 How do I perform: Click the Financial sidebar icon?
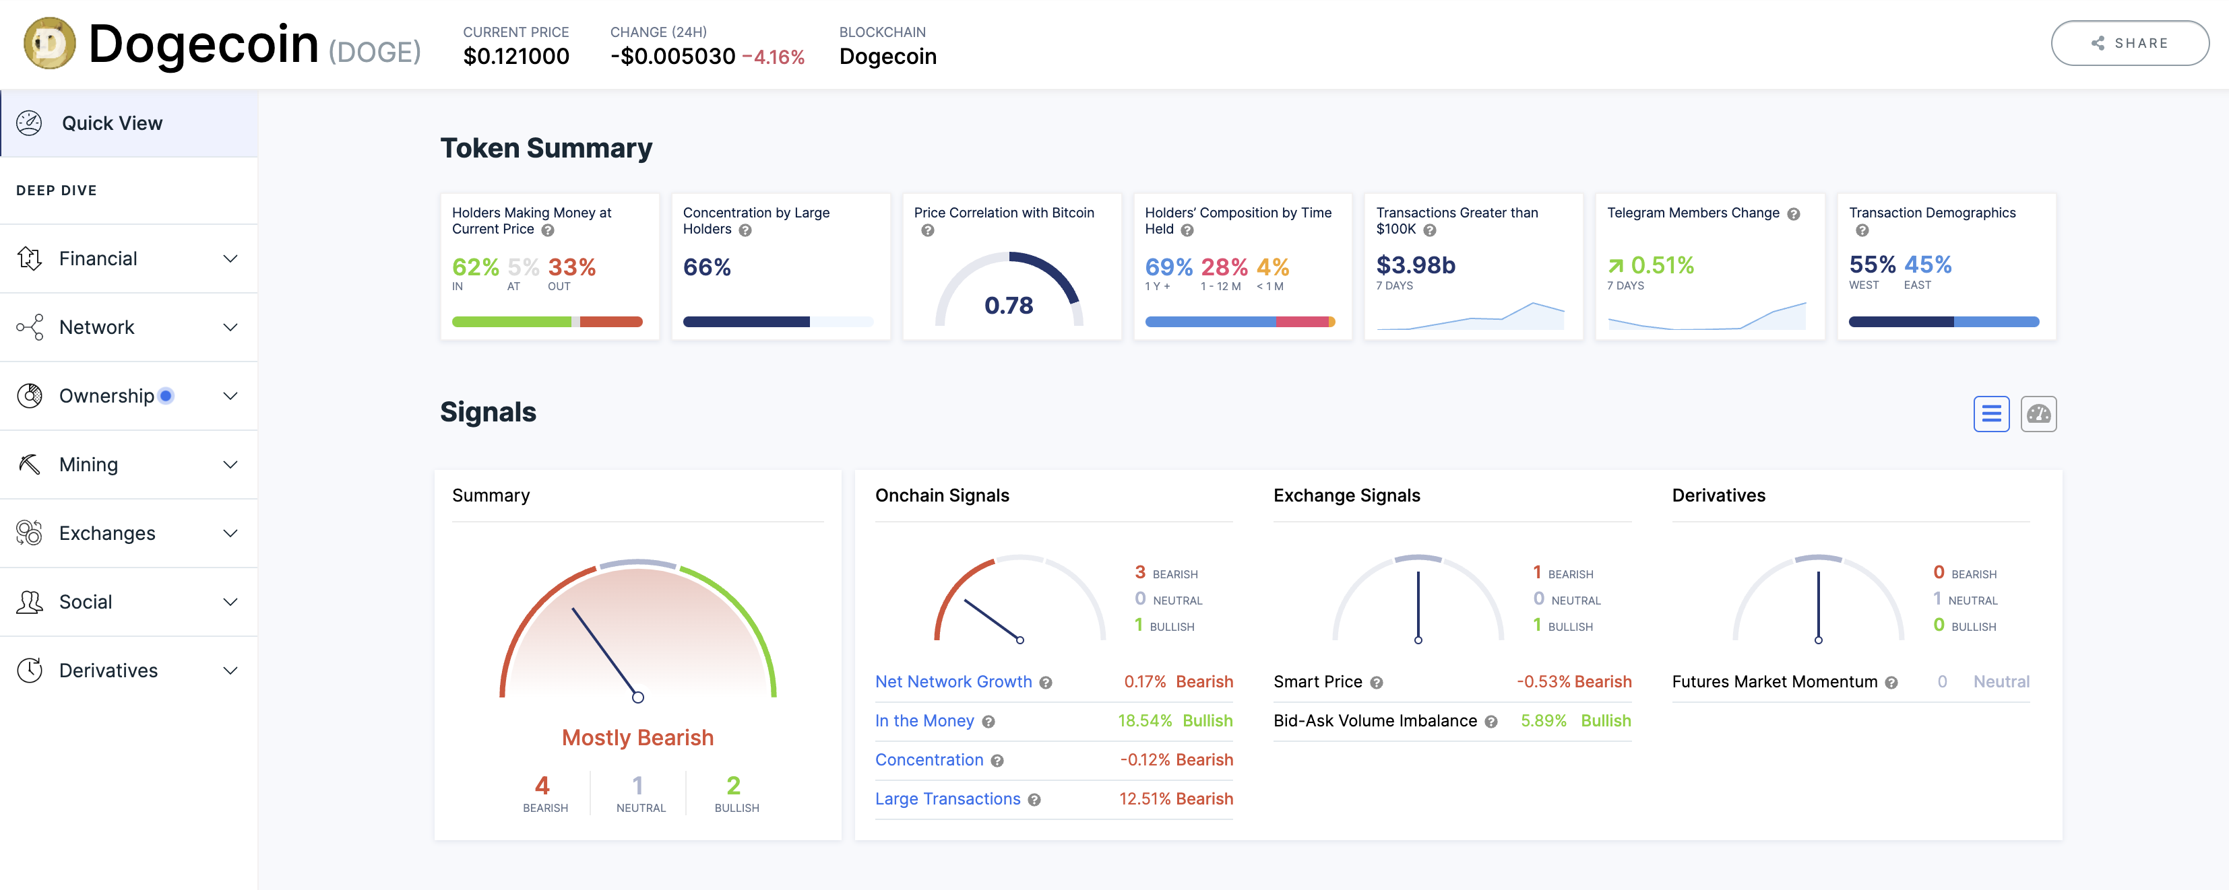pos(30,259)
